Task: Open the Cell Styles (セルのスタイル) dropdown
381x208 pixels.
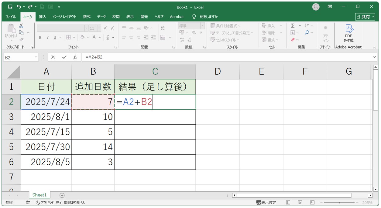Action: [225, 40]
